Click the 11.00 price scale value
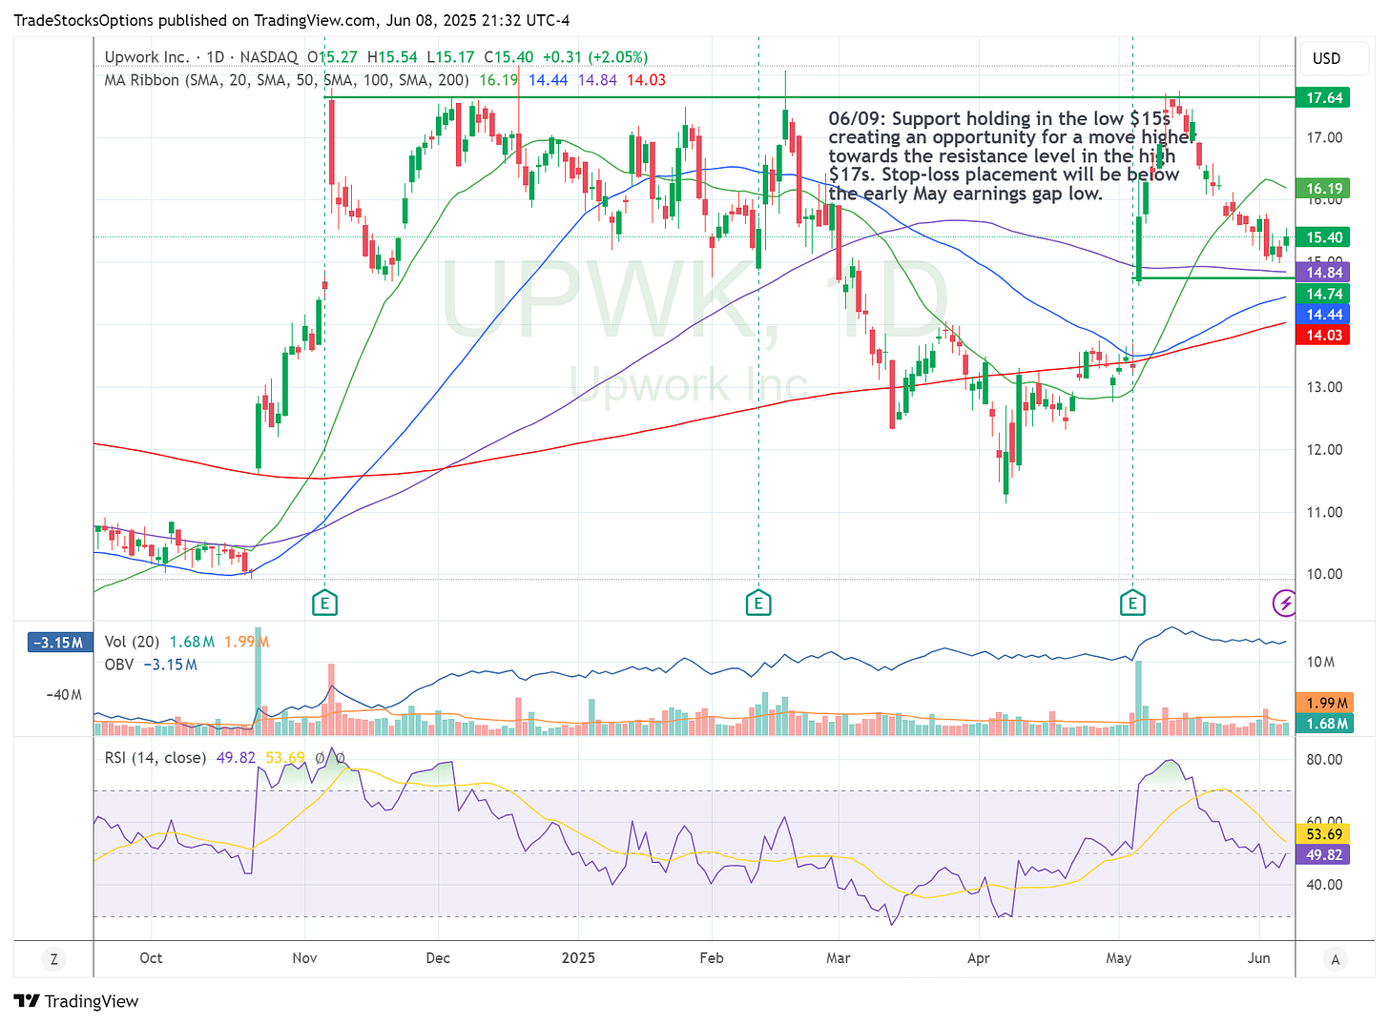This screenshot has width=1389, height=1024. pyautogui.click(x=1324, y=512)
